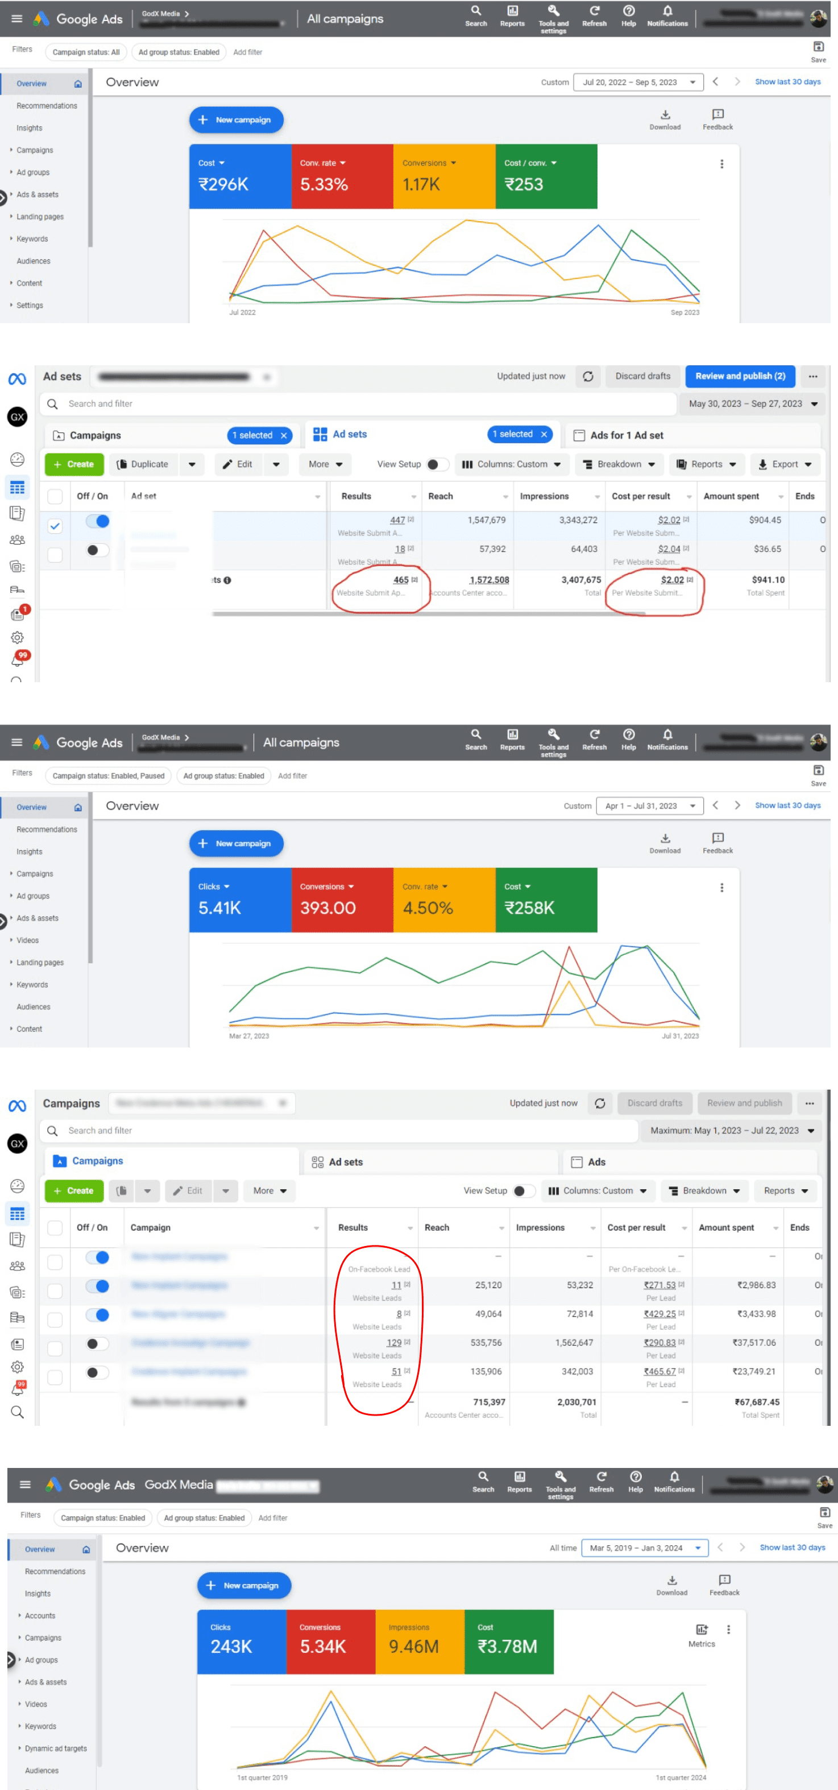Image resolution: width=838 pixels, height=1790 pixels.
Task: Expand Dynamic ad targets in the sidebar
Action: [x=56, y=1748]
